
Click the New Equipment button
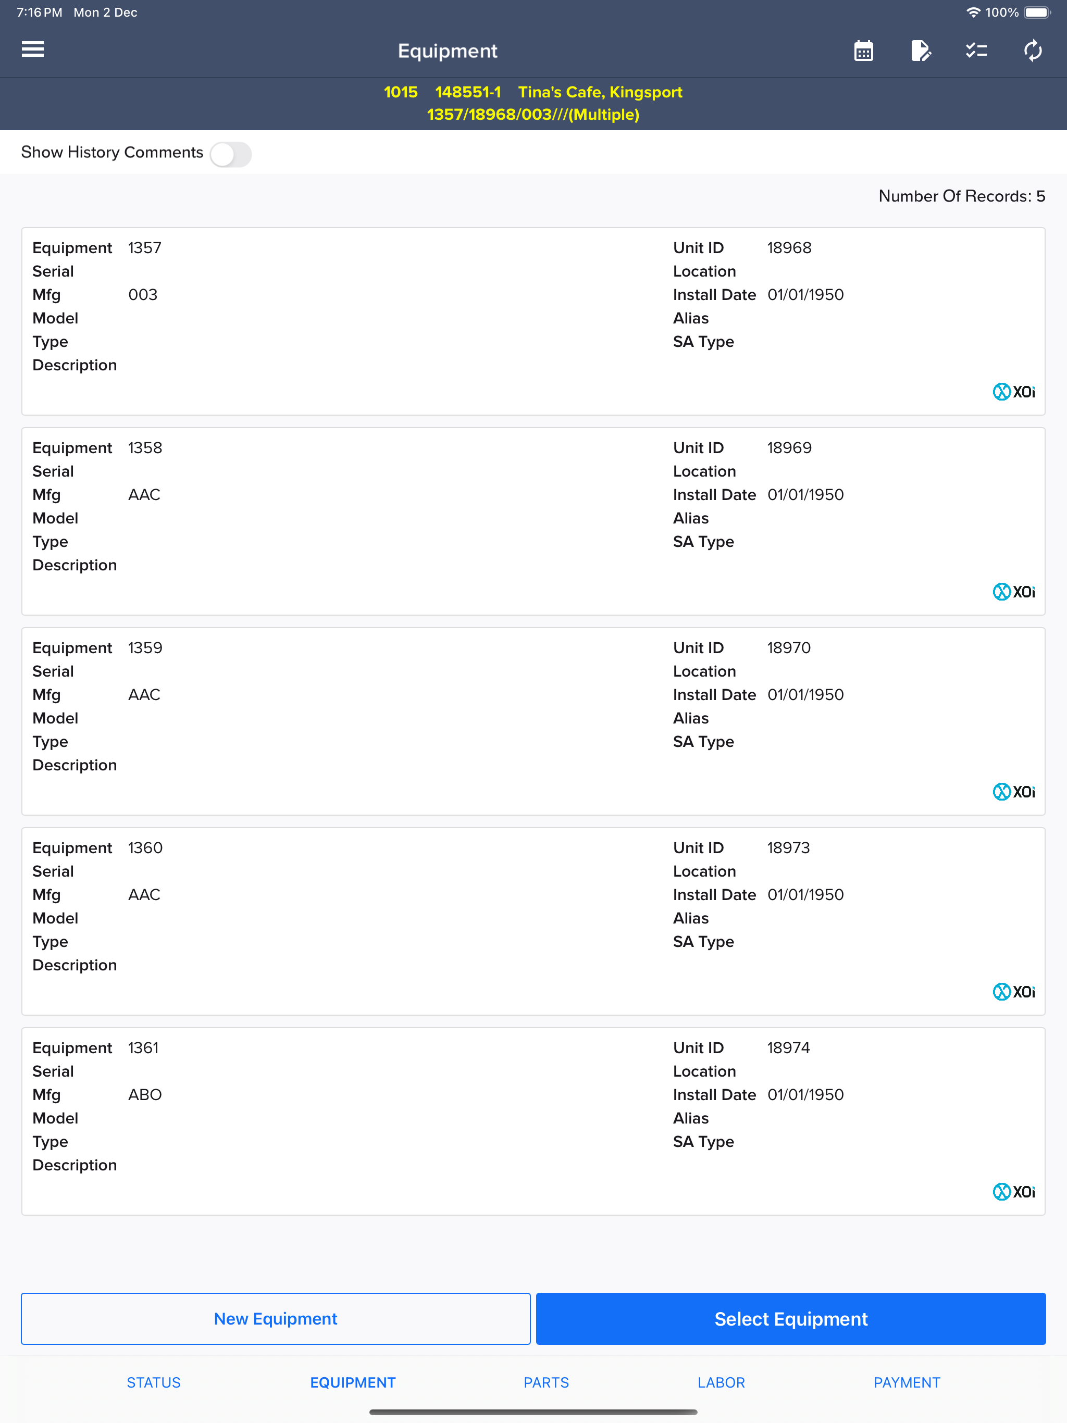click(276, 1319)
